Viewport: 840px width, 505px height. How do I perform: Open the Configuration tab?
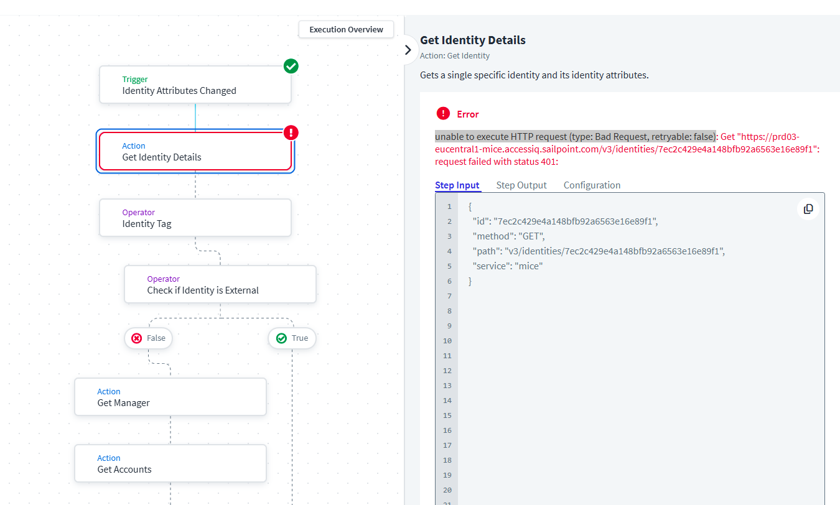pos(592,185)
